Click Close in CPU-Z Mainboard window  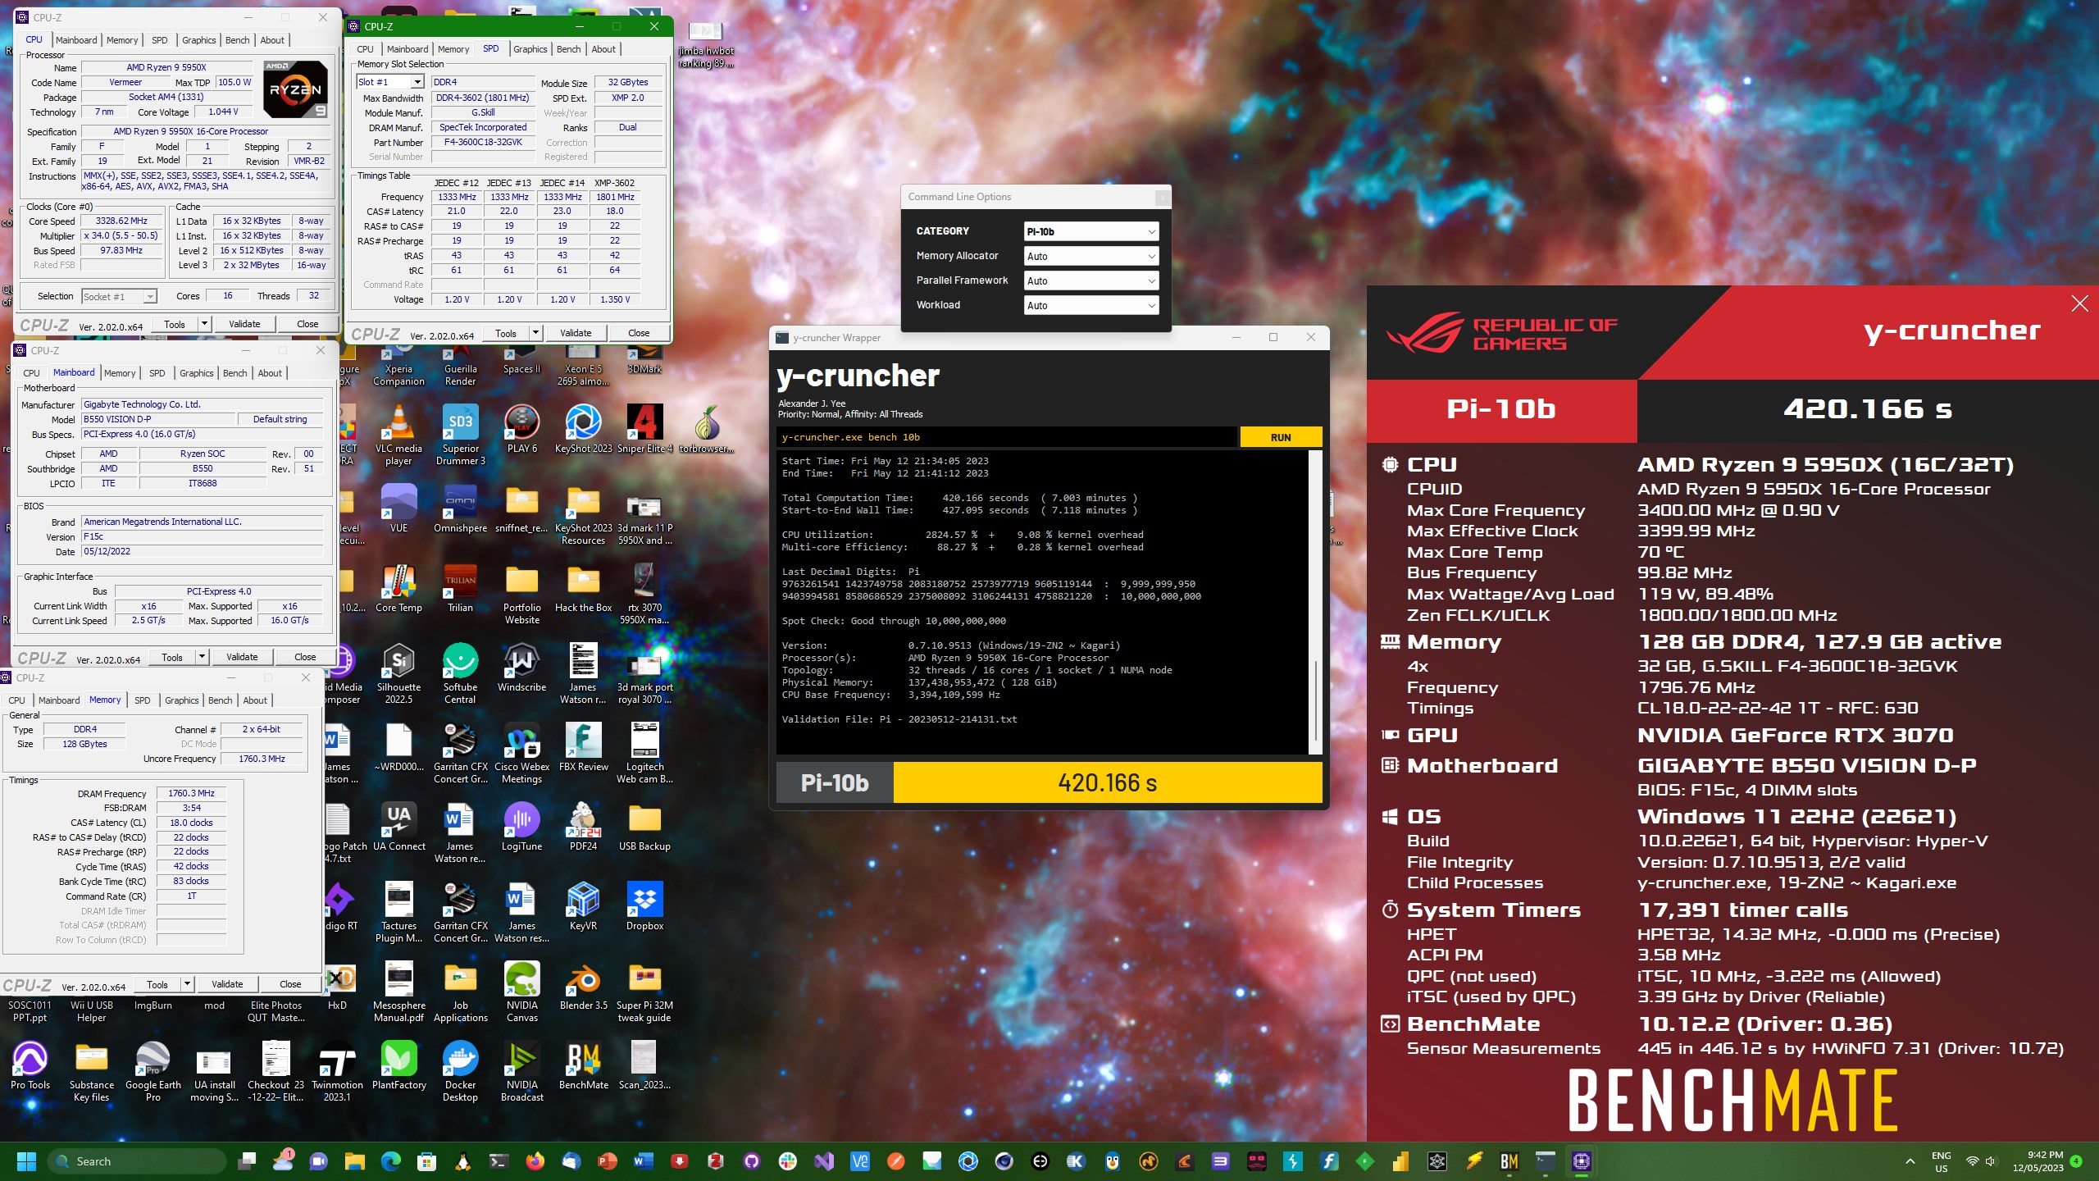pos(305,657)
